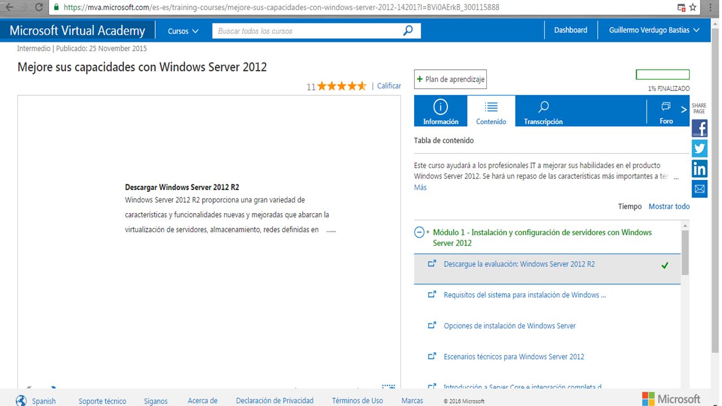The height and width of the screenshot is (406, 722).
Task: Focus the Buscar todos los cursos field
Action: click(307, 31)
